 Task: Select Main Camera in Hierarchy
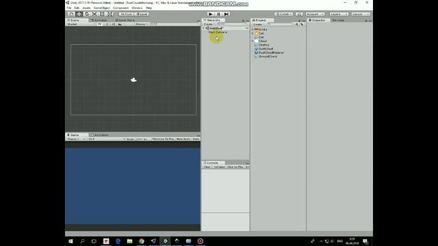click(218, 32)
